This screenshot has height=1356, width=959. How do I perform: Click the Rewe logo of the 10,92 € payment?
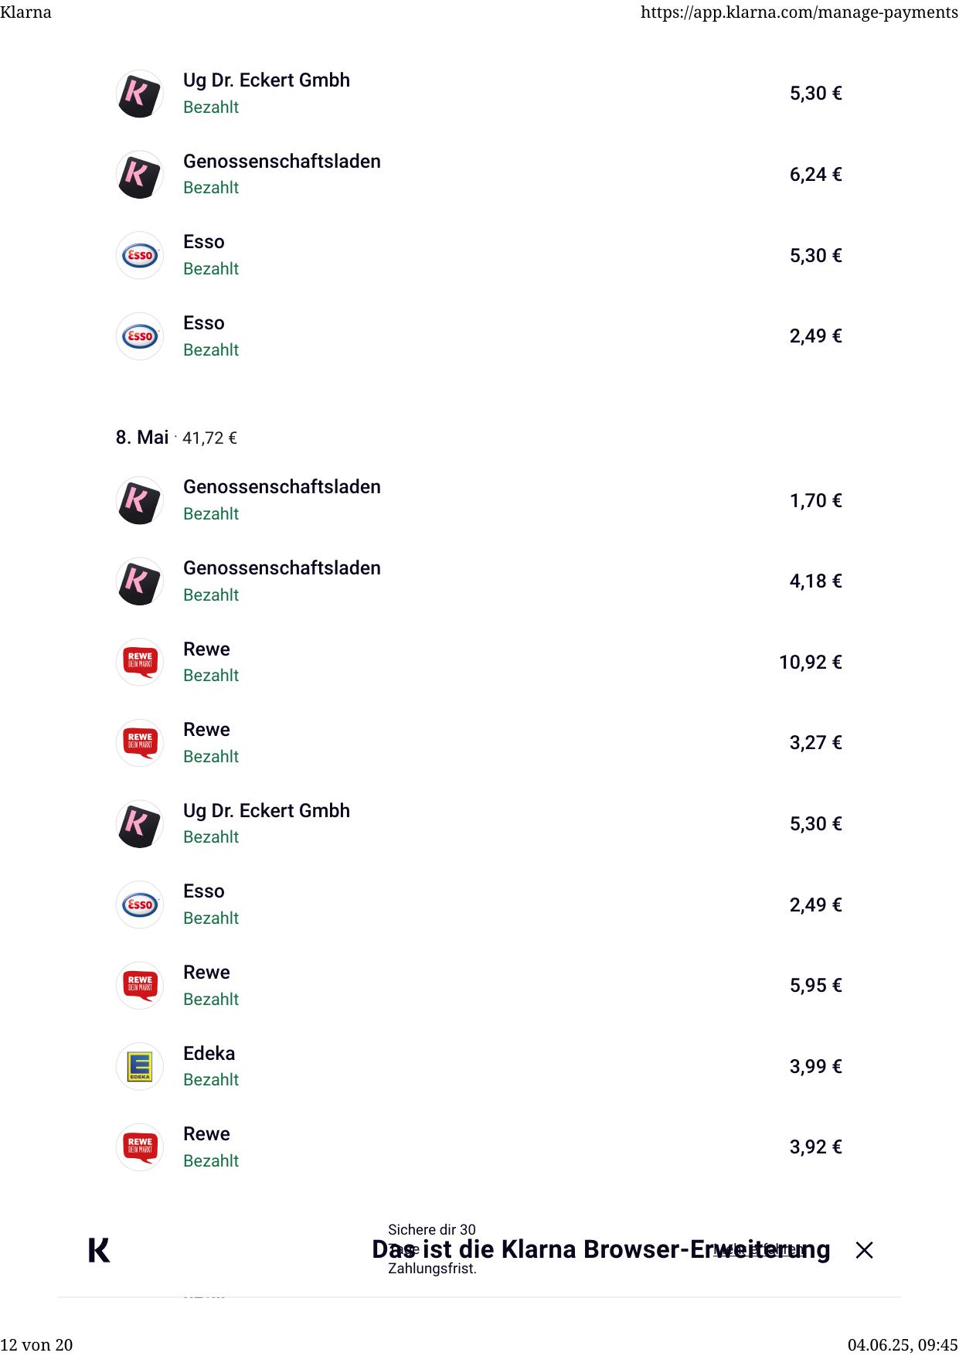[140, 662]
